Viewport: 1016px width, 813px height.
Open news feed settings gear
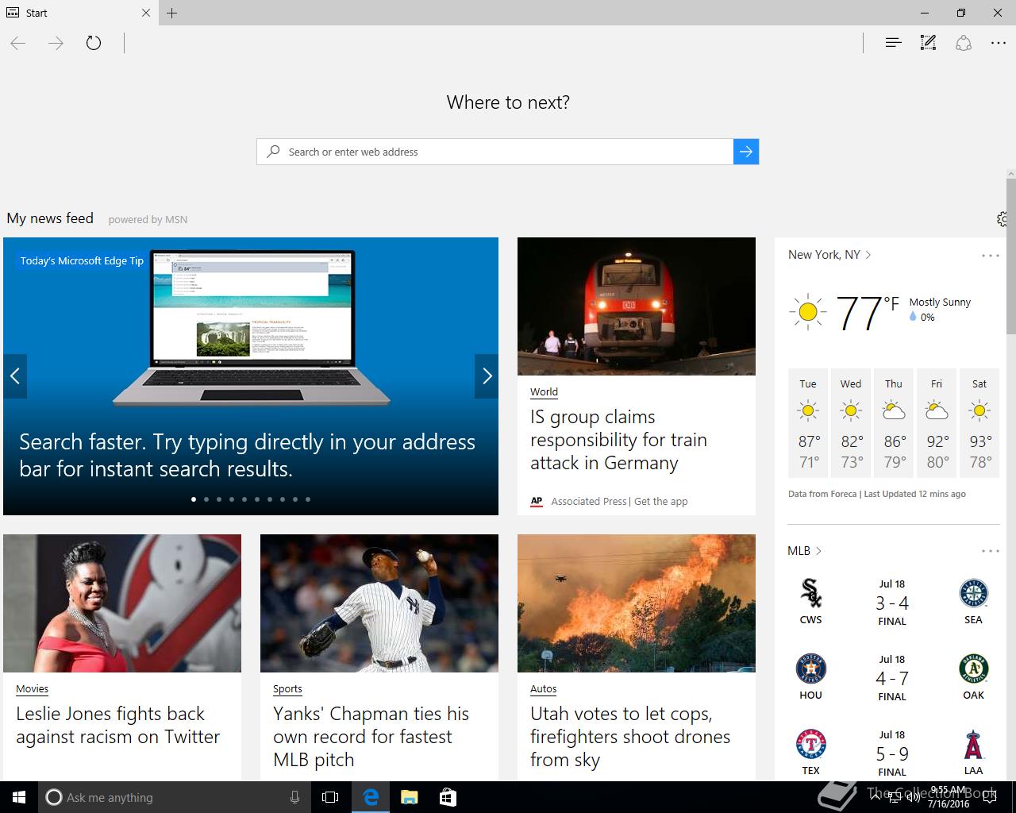(x=1003, y=219)
